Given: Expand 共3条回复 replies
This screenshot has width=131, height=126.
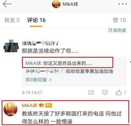Looking at the screenshot, I should [39, 80].
